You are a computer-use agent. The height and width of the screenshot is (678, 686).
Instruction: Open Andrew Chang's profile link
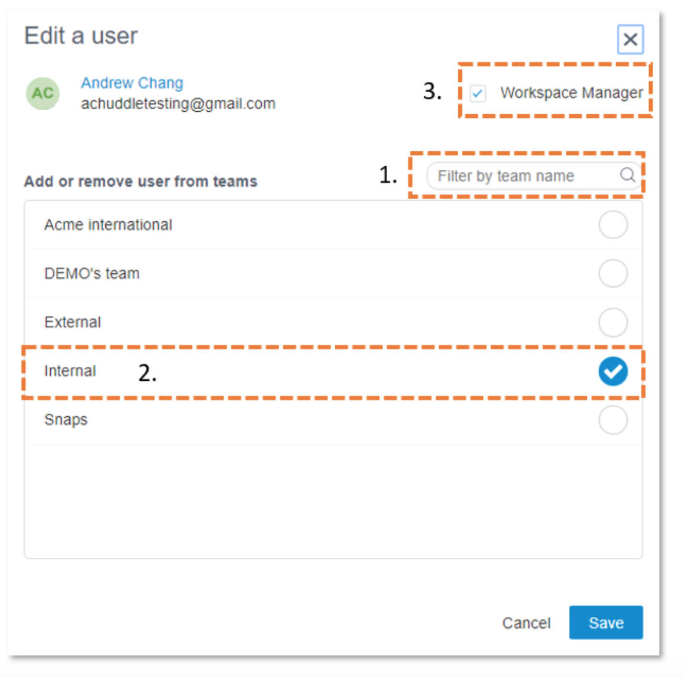[132, 83]
